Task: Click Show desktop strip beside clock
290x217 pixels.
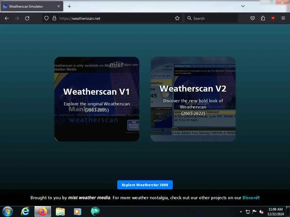Action: [288, 212]
